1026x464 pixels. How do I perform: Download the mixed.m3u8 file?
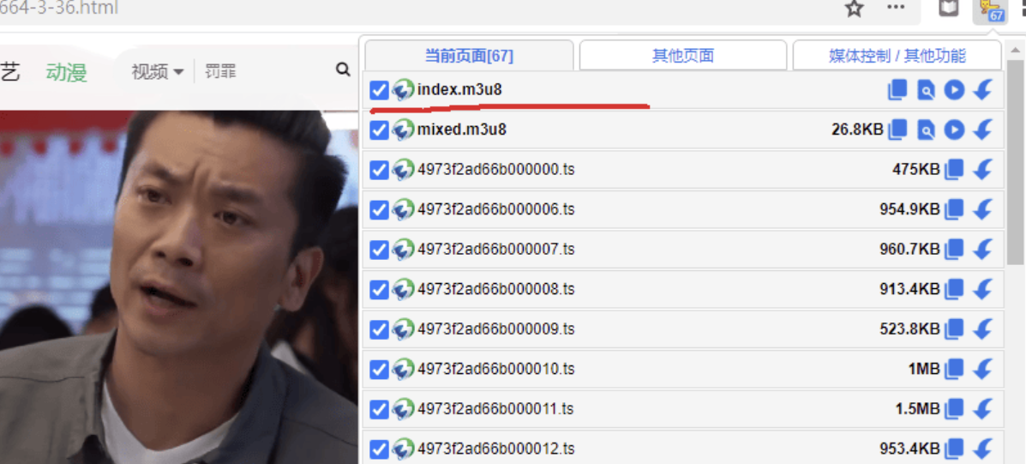point(983,130)
